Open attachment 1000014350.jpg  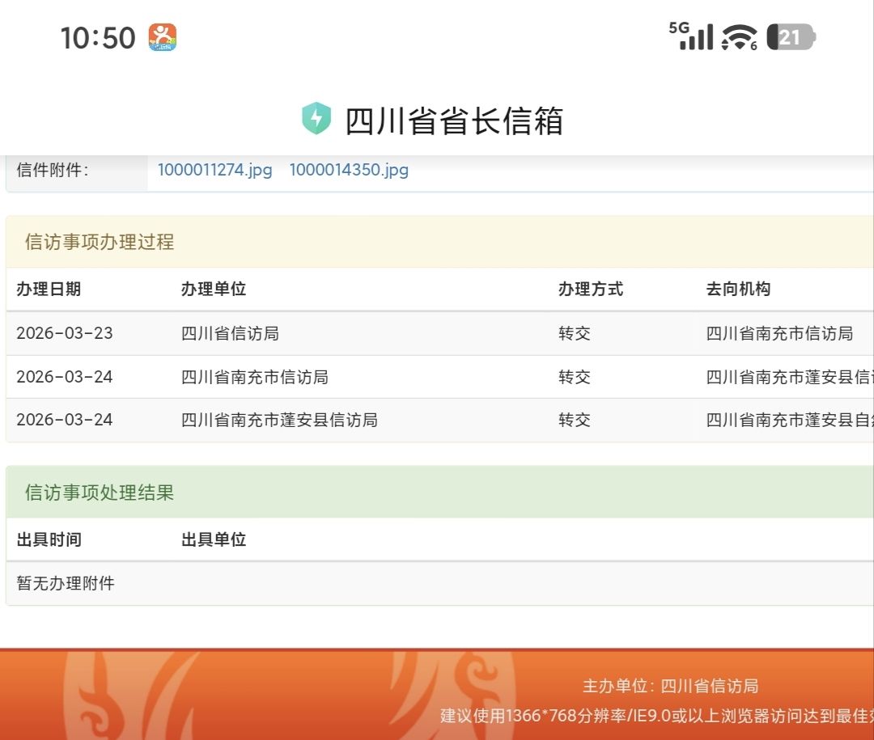coord(349,170)
